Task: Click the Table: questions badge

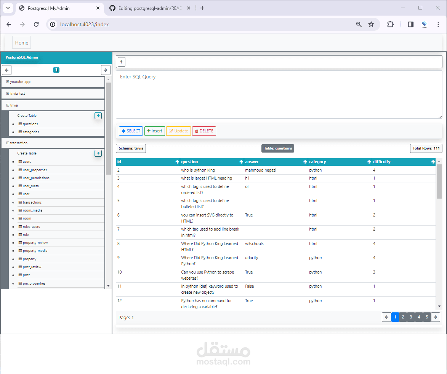Action: pyautogui.click(x=278, y=148)
